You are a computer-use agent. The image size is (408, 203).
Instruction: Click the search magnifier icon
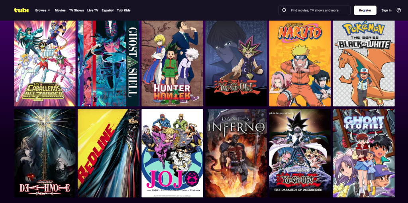click(284, 10)
